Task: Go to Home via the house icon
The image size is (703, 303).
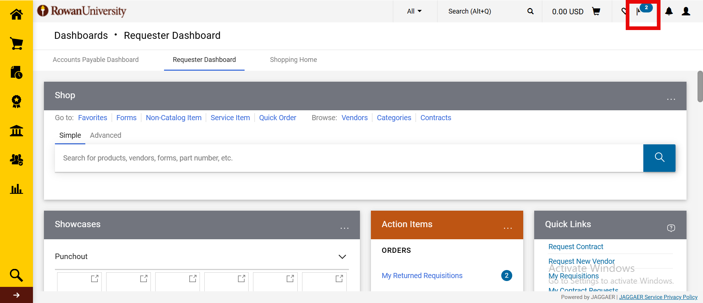Action: click(16, 14)
